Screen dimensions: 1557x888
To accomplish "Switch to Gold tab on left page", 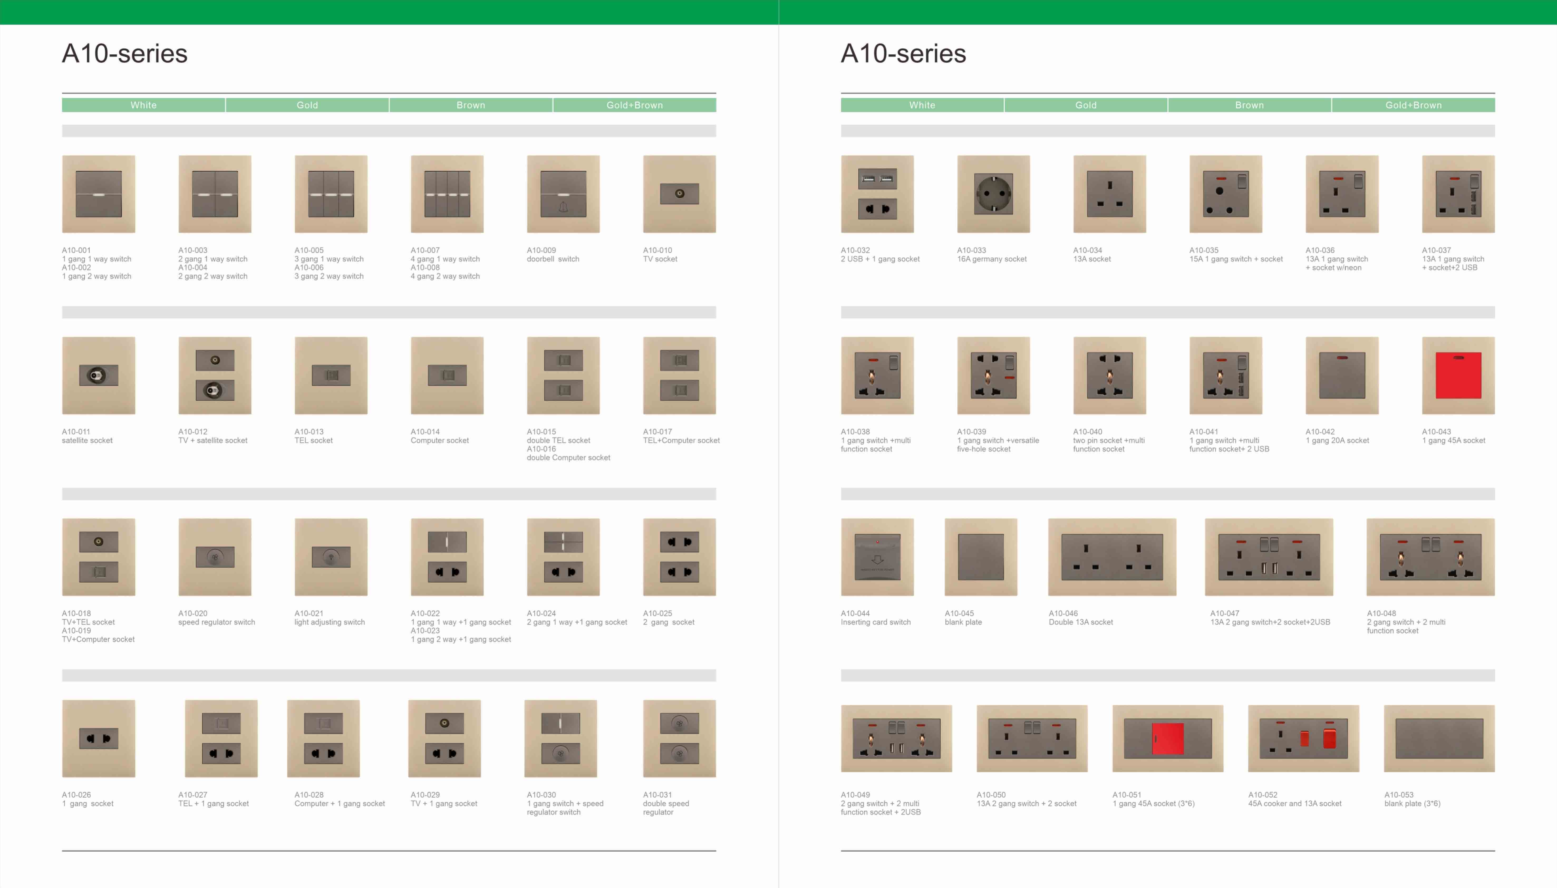I will tap(307, 105).
